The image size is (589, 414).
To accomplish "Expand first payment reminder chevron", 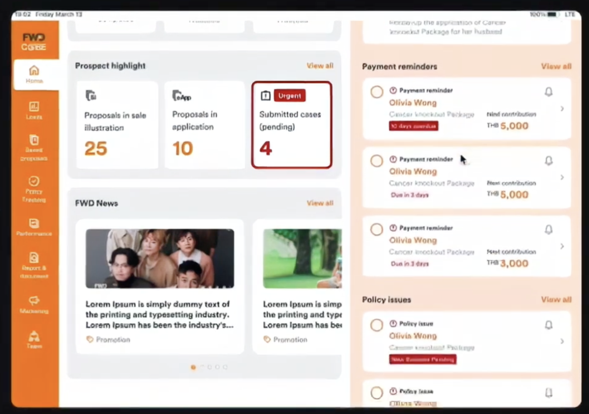I will (x=562, y=109).
